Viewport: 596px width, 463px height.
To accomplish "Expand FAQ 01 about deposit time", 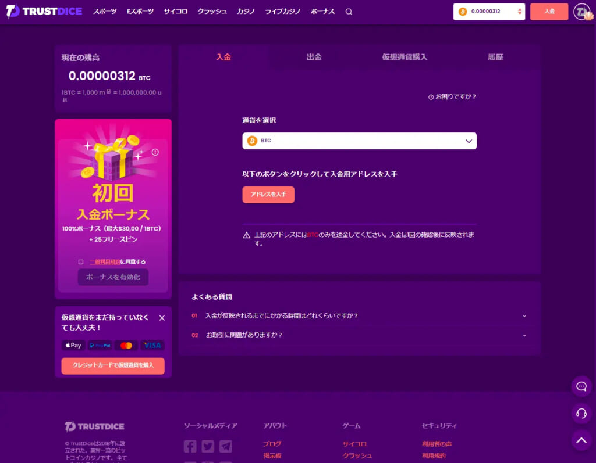I will pos(360,316).
